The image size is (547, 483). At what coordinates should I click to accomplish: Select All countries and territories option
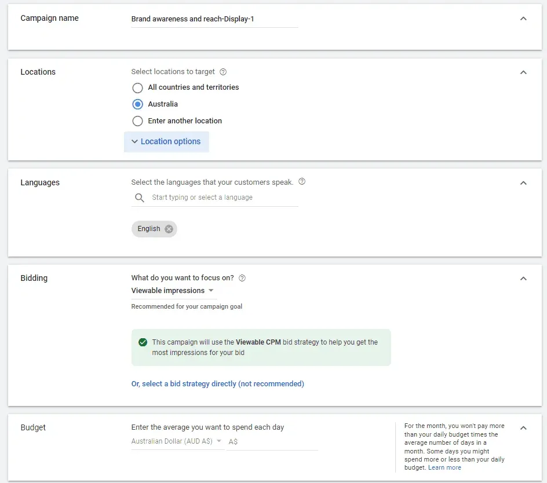pyautogui.click(x=137, y=88)
